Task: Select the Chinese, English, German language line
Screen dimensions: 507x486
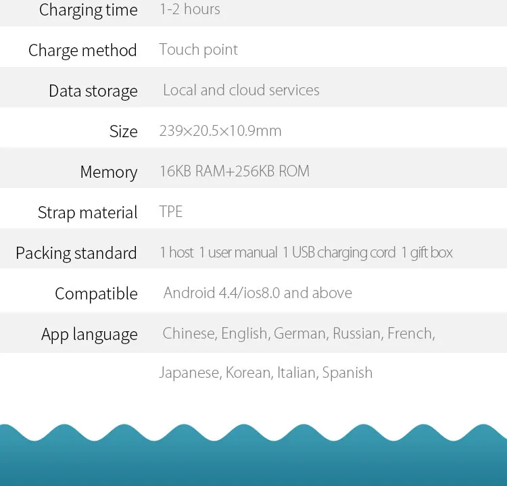Action: click(299, 334)
